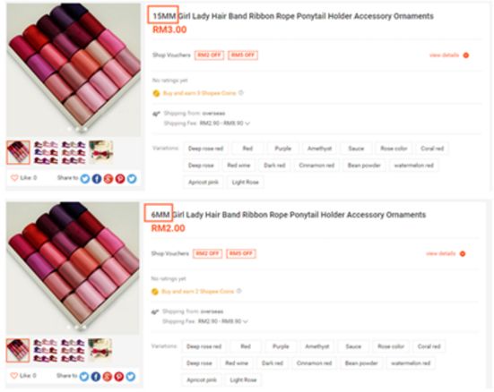Pick Coral red variation in 15MM listing
The width and height of the screenshot is (494, 392).
pyautogui.click(x=432, y=149)
